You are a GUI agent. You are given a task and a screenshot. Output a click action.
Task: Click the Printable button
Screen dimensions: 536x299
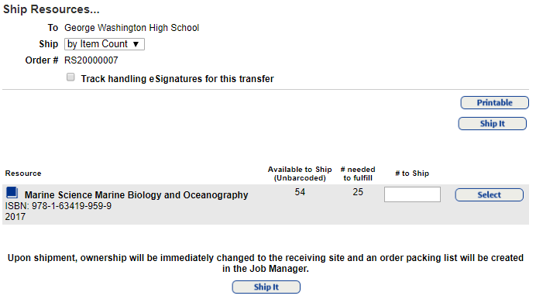pos(494,103)
